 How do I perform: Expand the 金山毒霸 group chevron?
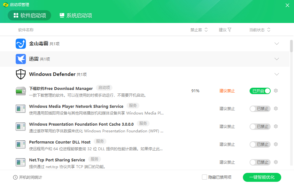point(276,44)
